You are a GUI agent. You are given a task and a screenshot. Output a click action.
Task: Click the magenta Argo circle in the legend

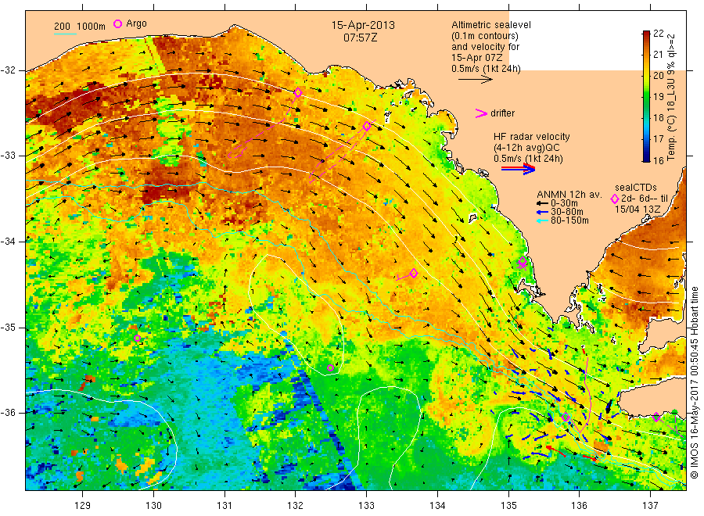point(117,23)
